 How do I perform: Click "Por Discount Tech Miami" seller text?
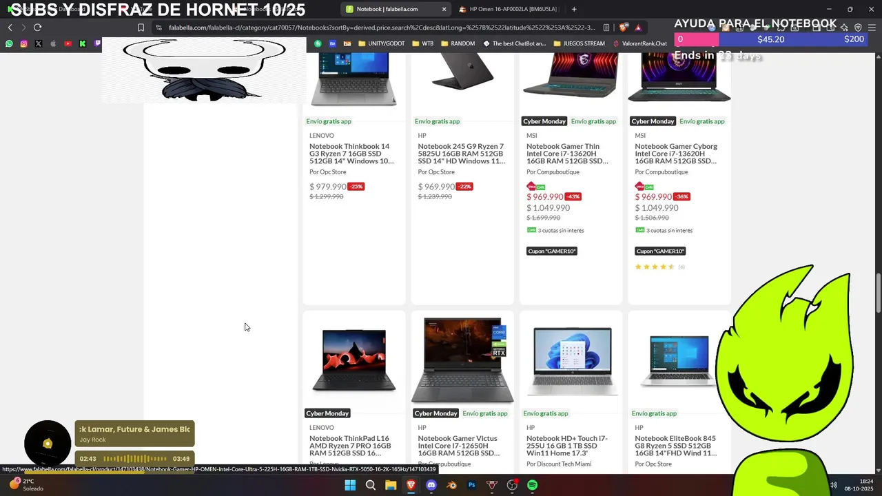click(559, 464)
